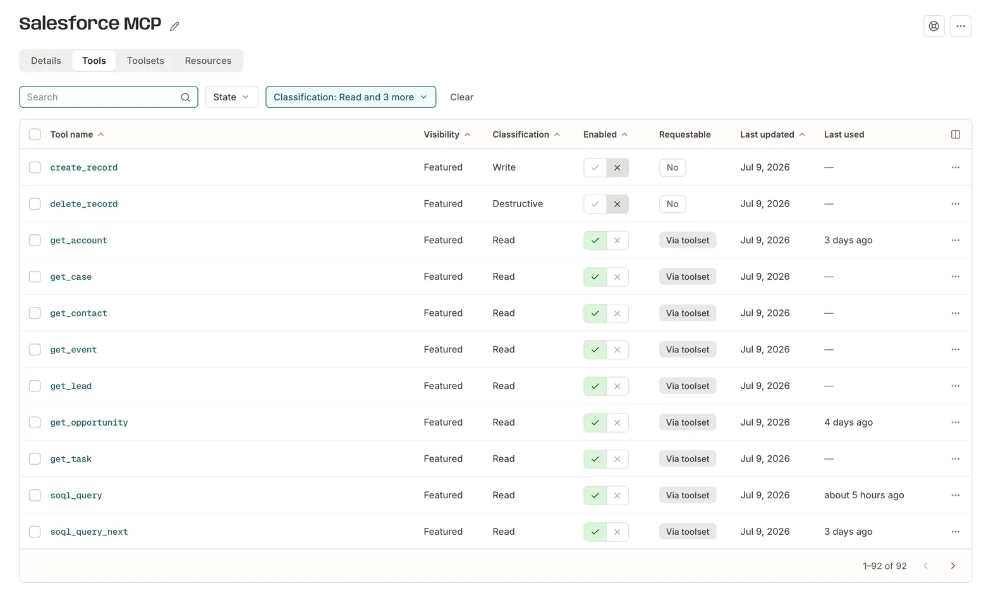Image resolution: width=991 pixels, height=598 pixels.
Task: Check the get_task row checkbox
Action: pyautogui.click(x=35, y=459)
